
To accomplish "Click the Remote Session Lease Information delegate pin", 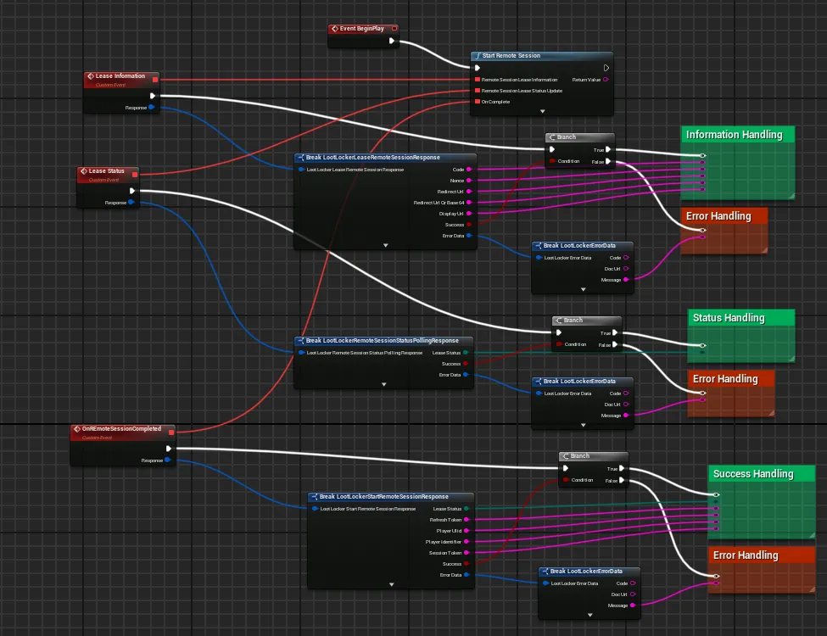I will (x=478, y=80).
